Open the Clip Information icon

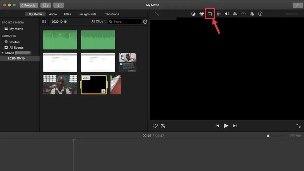pyautogui.click(x=260, y=14)
